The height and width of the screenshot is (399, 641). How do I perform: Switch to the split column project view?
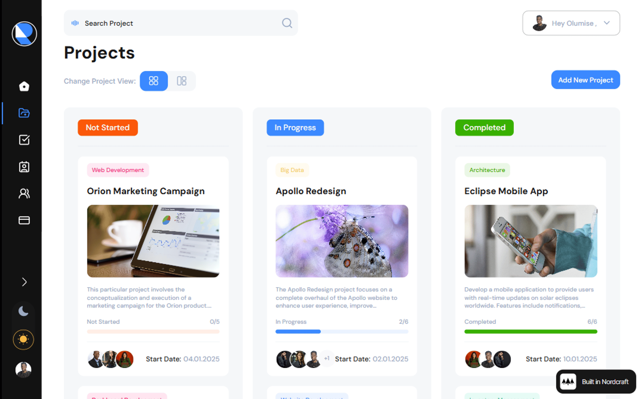pos(182,81)
